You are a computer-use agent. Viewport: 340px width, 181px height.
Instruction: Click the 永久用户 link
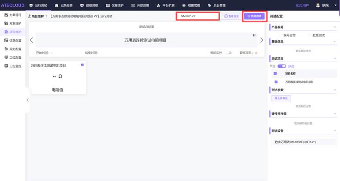(x=302, y=6)
